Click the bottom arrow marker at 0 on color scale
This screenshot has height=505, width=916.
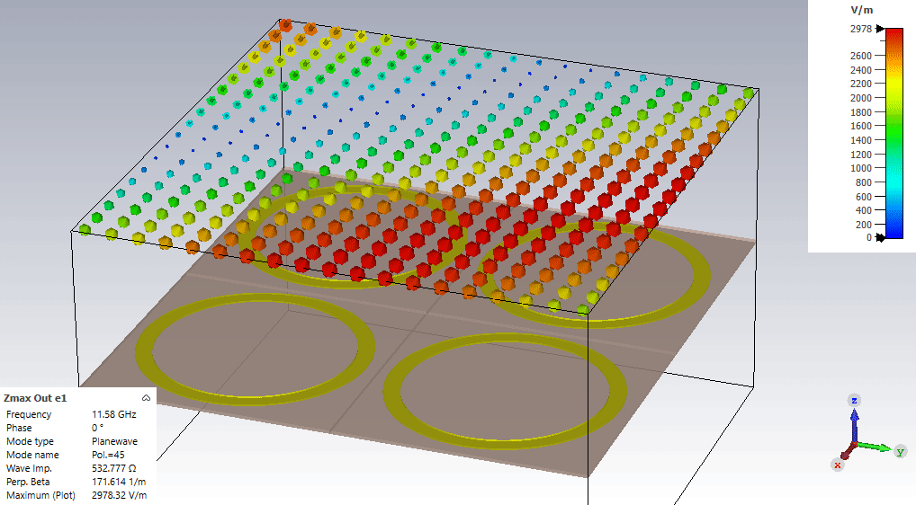(880, 237)
